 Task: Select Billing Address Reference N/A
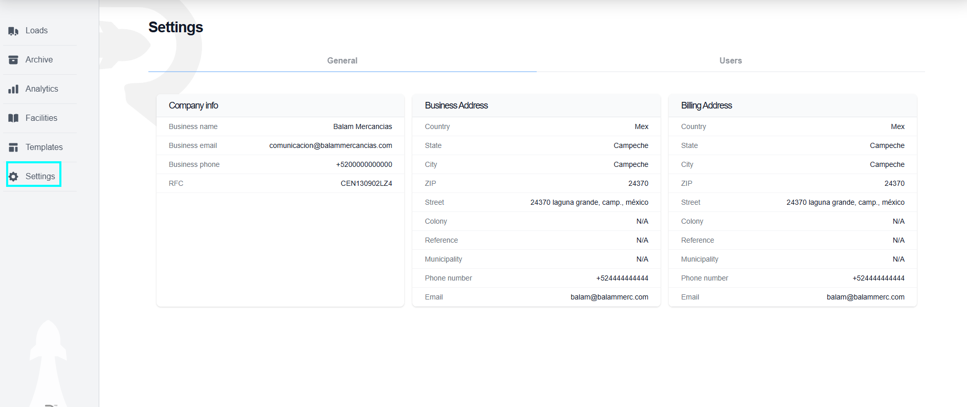pyautogui.click(x=898, y=240)
